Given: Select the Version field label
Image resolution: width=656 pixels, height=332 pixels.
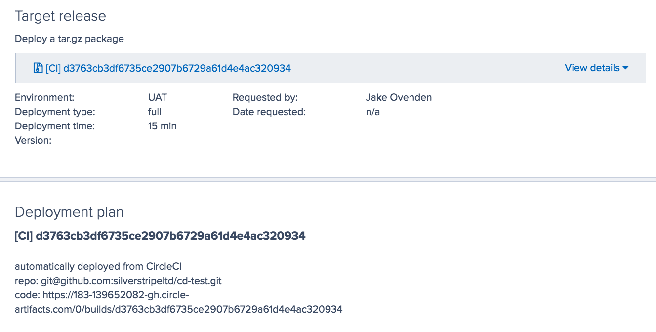Looking at the screenshot, I should click(x=33, y=140).
